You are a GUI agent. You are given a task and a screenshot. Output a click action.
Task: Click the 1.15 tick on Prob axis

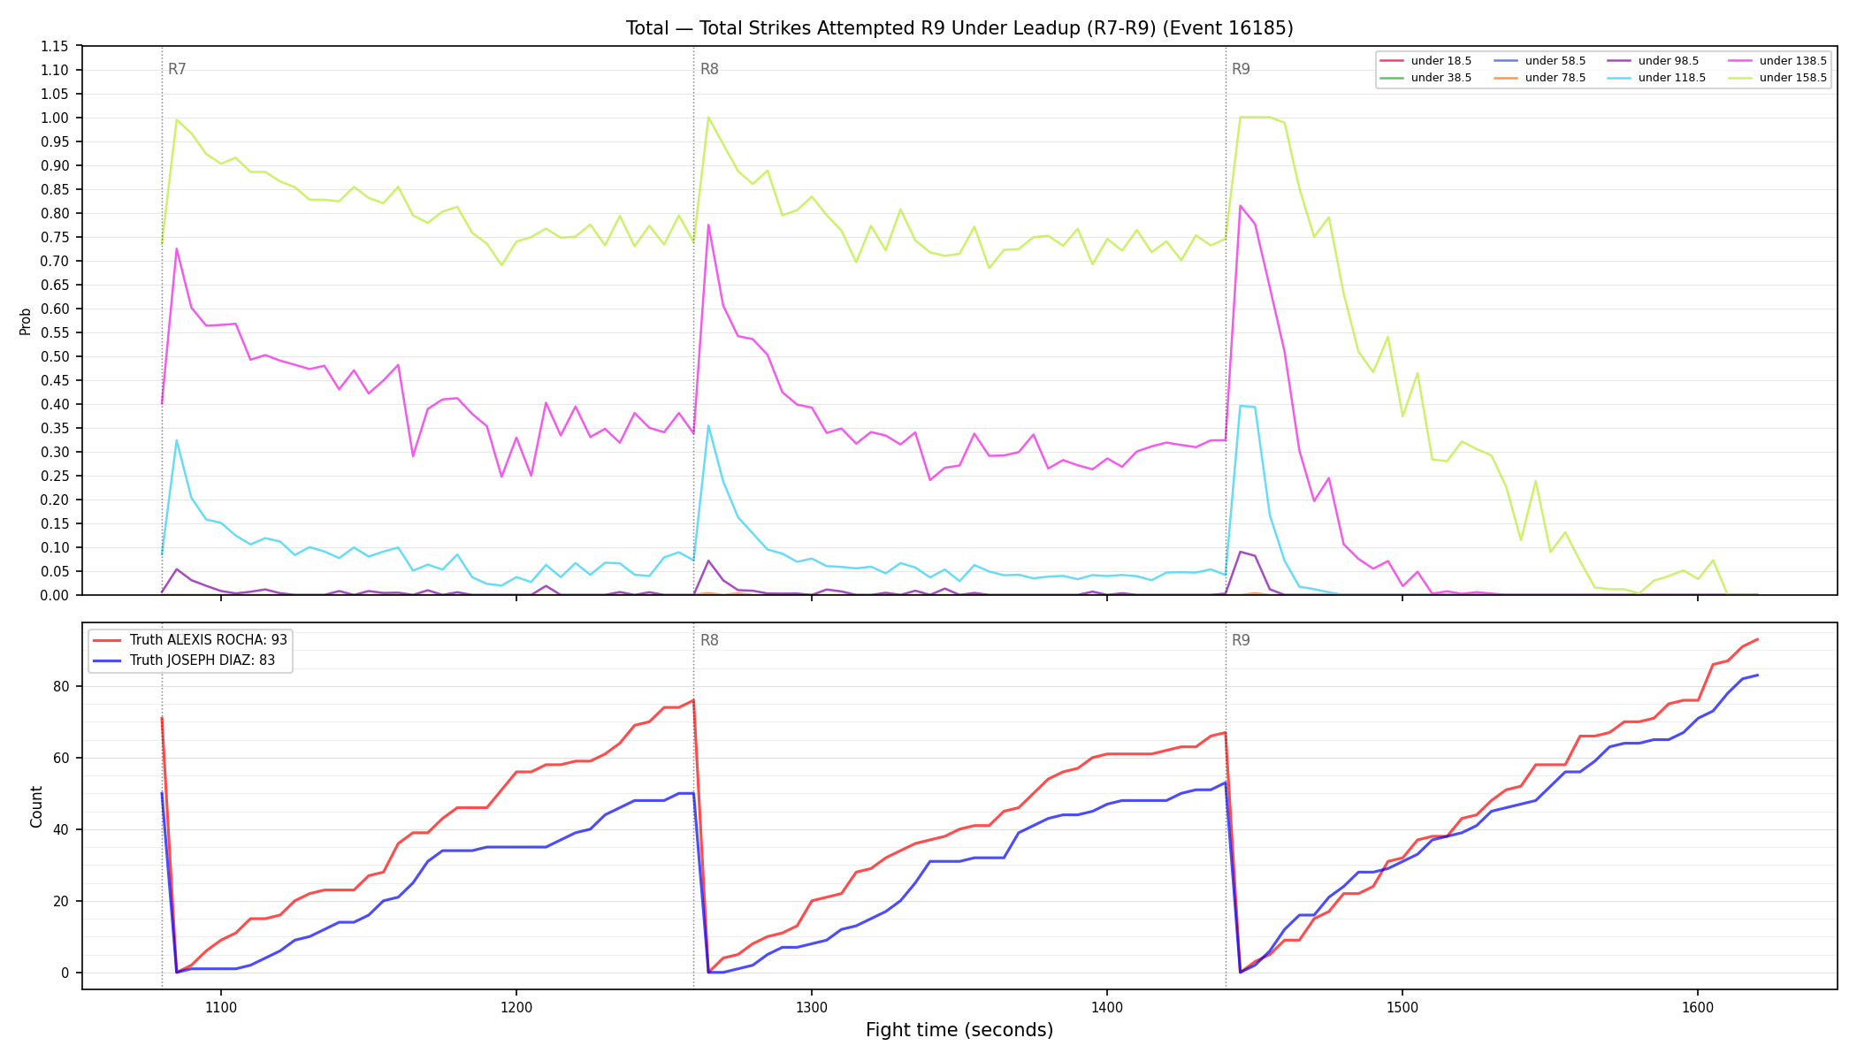[x=55, y=46]
